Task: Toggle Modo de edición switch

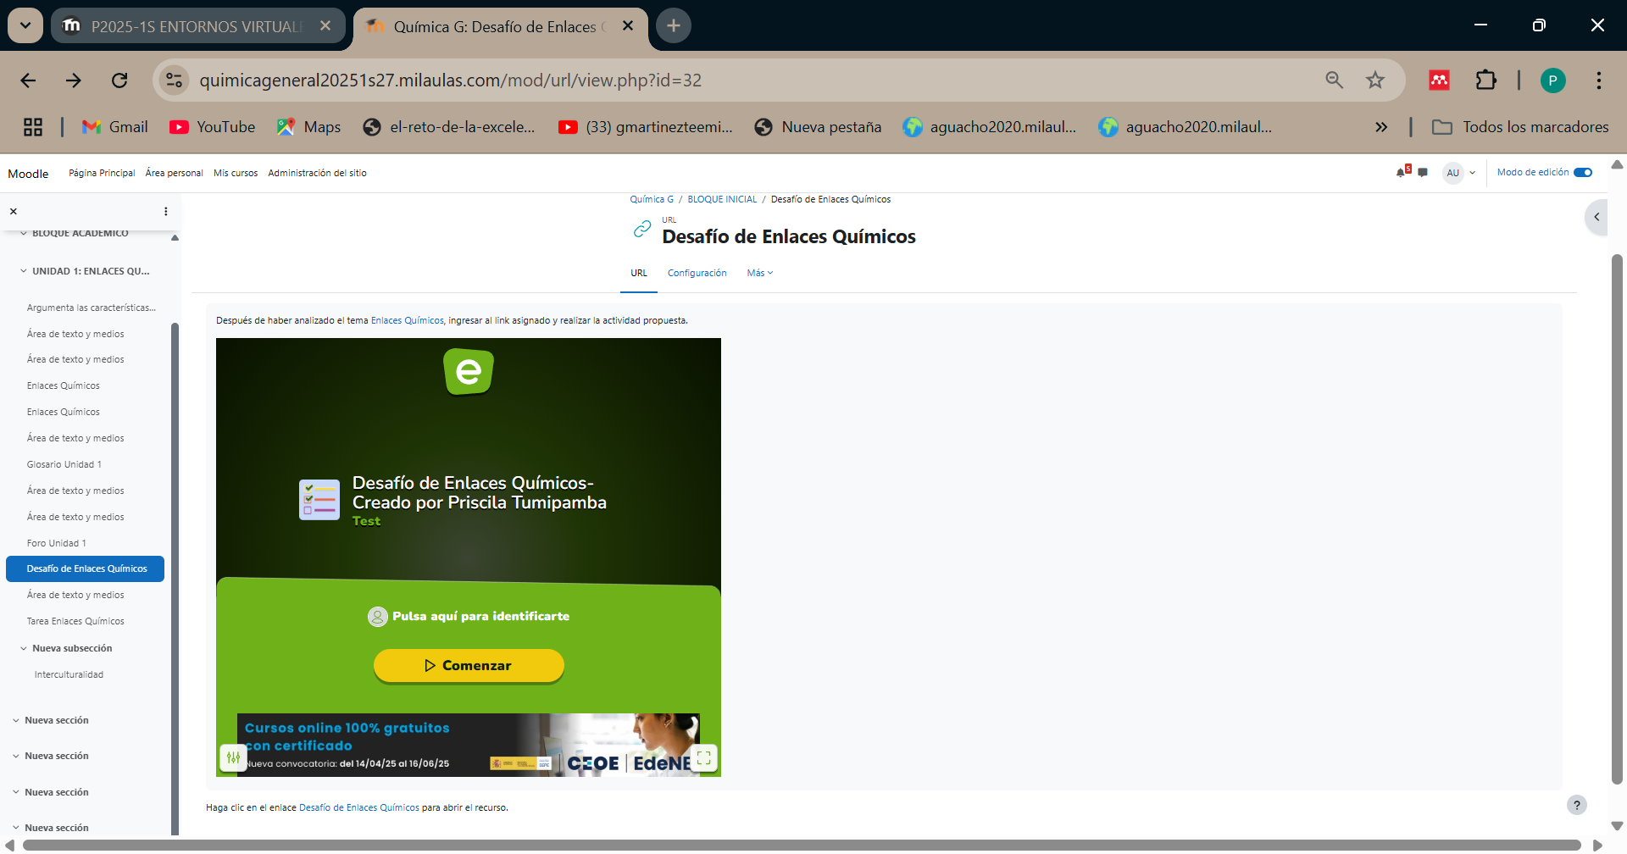Action: pyautogui.click(x=1582, y=172)
